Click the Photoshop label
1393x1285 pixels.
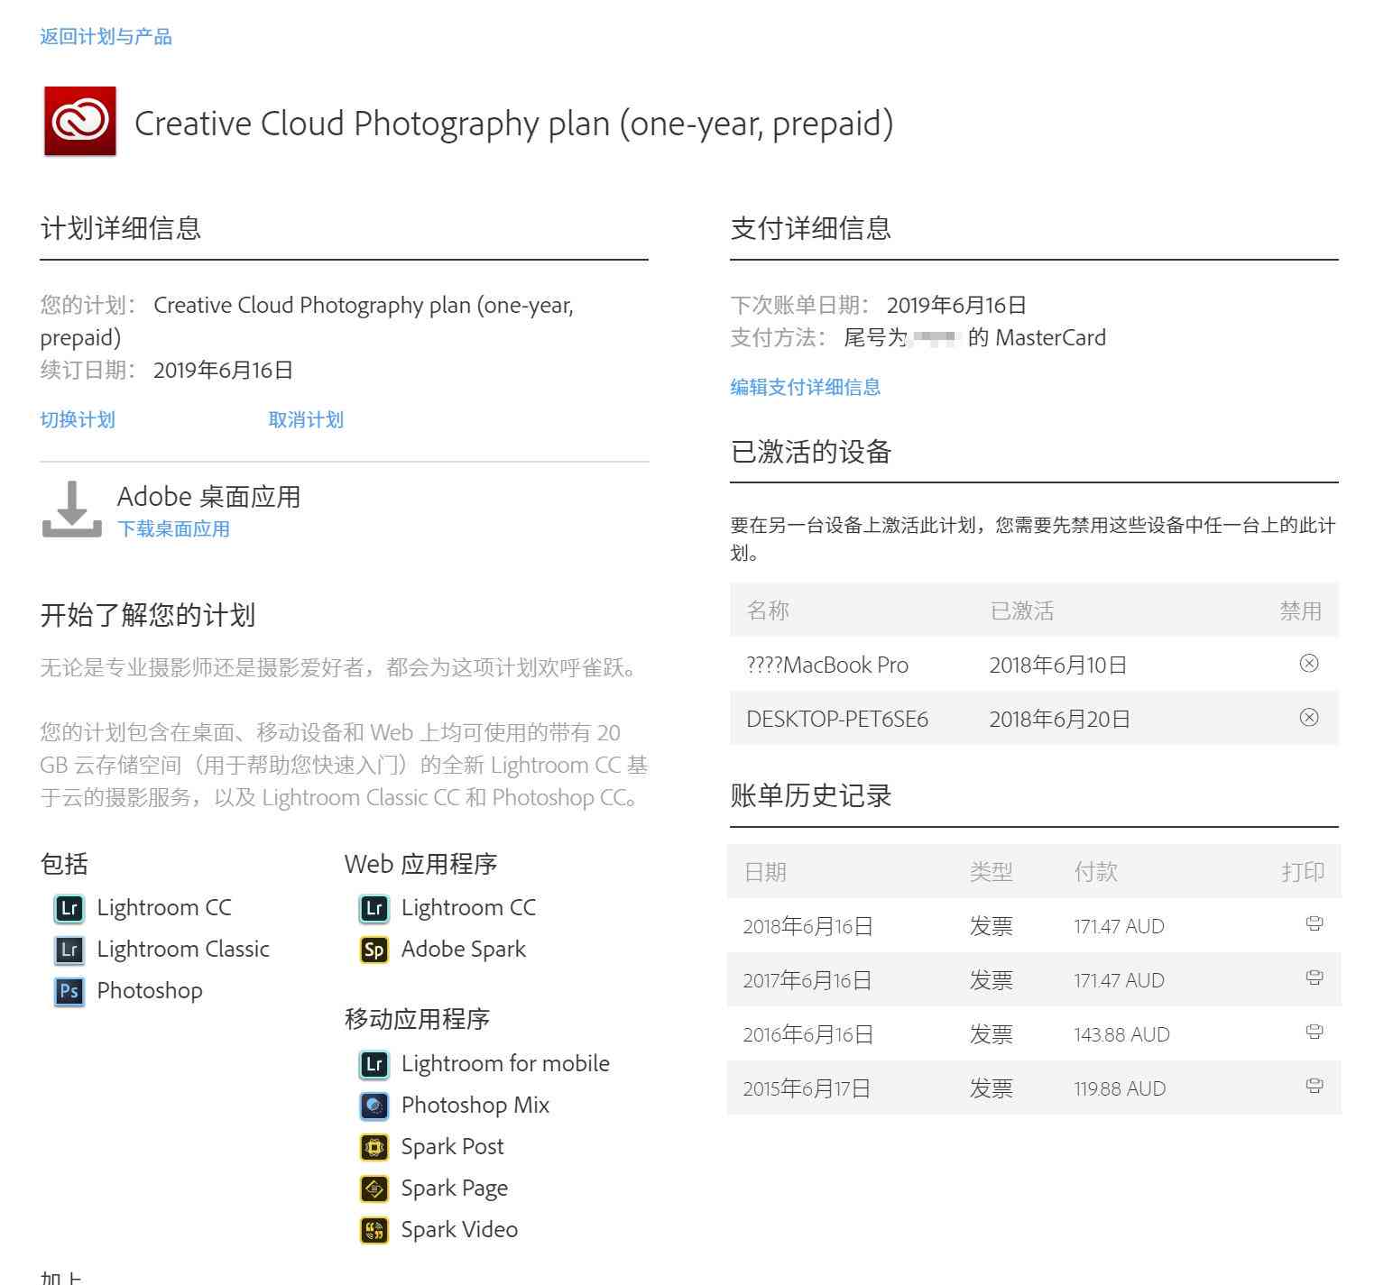tap(150, 990)
